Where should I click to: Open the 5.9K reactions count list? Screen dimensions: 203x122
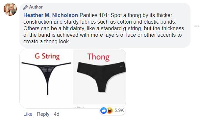[x=119, y=111]
